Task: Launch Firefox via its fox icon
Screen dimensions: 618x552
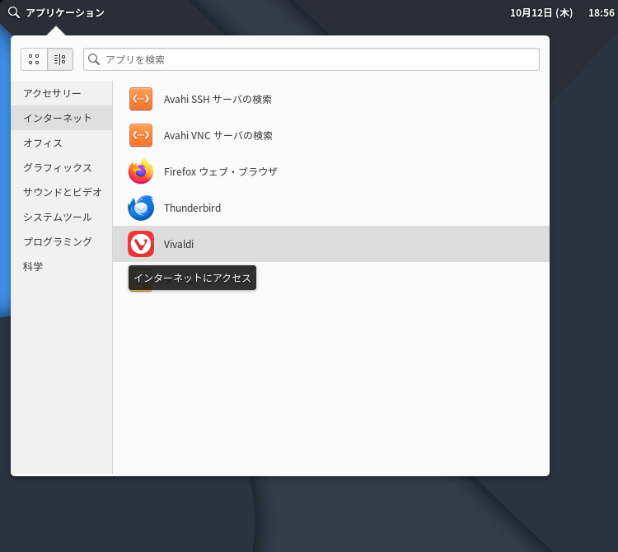Action: [141, 171]
